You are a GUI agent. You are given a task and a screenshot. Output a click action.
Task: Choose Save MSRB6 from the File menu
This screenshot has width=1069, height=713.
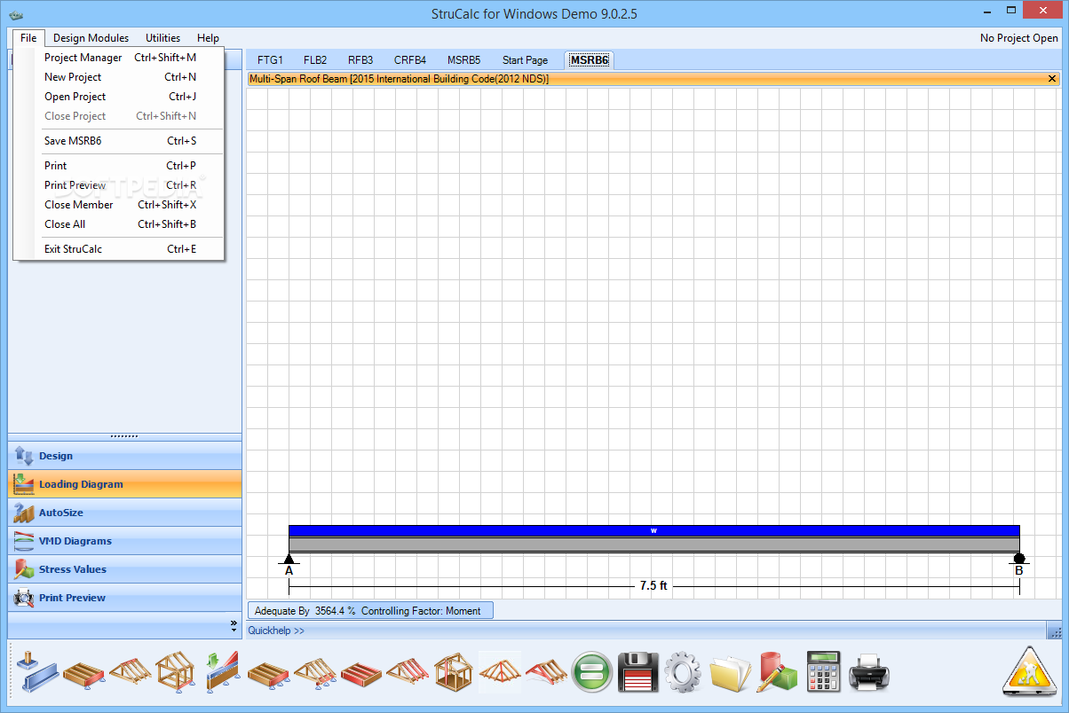(119, 141)
